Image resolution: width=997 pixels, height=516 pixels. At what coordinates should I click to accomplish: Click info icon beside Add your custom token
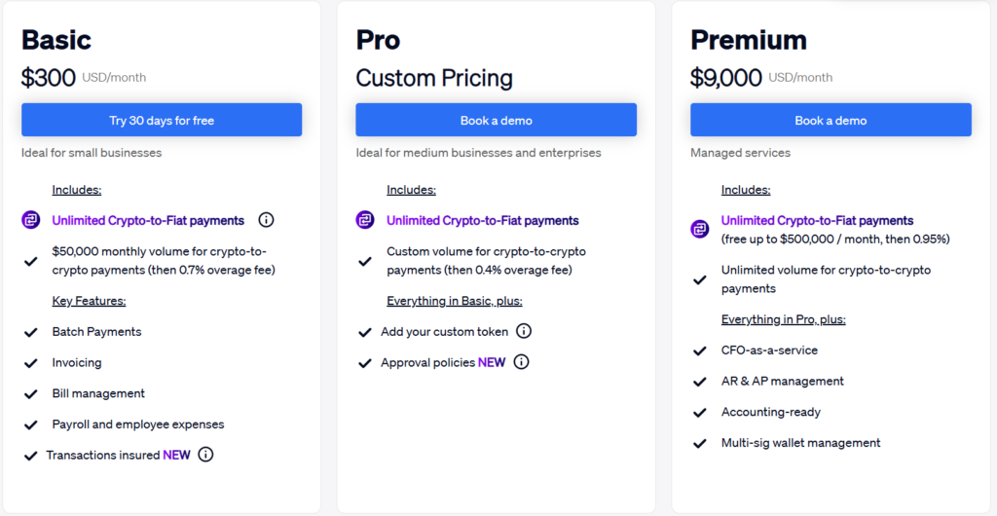click(524, 331)
